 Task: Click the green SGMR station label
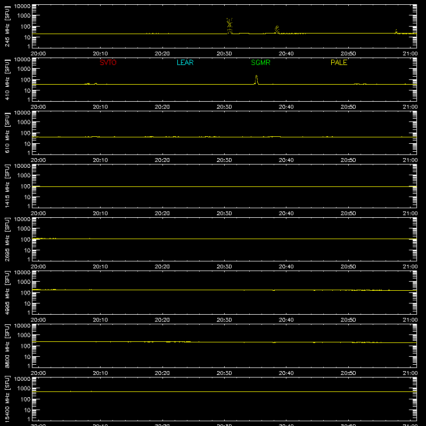tap(260, 62)
